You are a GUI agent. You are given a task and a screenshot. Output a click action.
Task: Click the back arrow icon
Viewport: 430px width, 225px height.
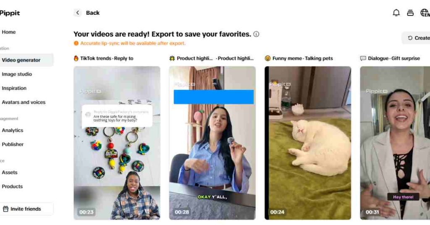click(x=78, y=13)
